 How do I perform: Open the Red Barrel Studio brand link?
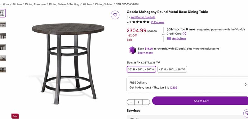pyautogui.click(x=143, y=17)
